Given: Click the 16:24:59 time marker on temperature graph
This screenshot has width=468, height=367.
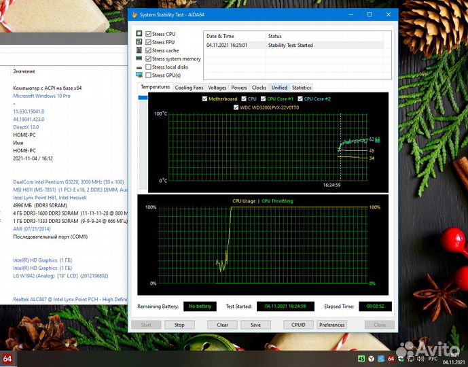Looking at the screenshot, I should (x=331, y=185).
